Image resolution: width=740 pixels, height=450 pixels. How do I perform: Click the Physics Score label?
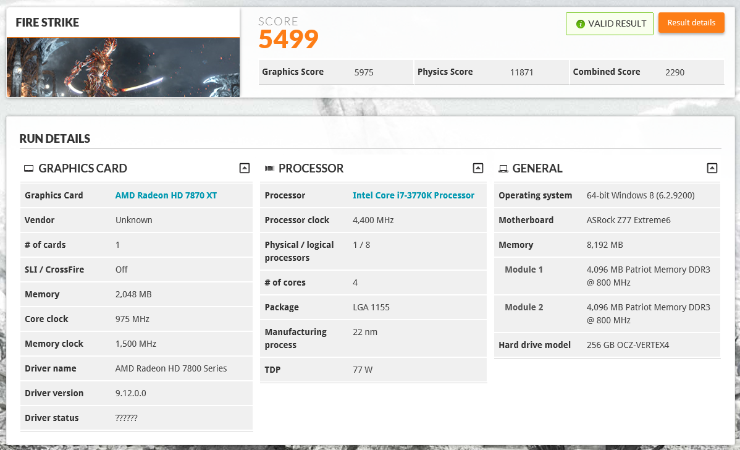pos(445,72)
